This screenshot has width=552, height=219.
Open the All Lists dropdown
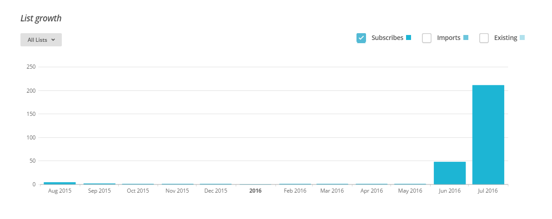click(41, 40)
